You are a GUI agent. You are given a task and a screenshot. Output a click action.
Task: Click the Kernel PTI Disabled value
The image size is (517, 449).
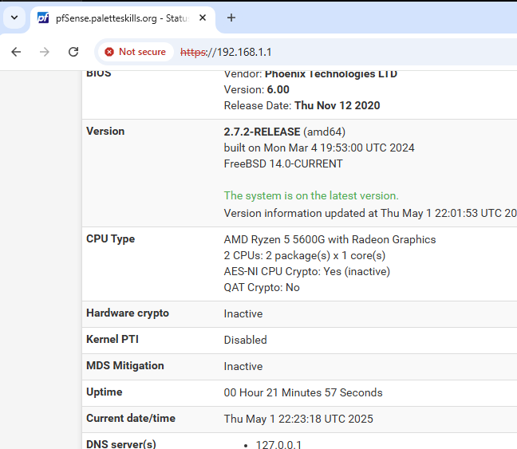pos(245,340)
